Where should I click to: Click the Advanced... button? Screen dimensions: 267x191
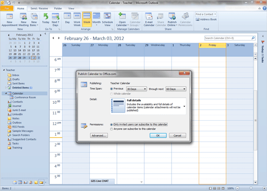point(99,136)
